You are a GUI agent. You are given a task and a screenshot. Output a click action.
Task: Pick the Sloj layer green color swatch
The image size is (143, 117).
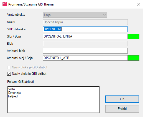coord(134,36)
